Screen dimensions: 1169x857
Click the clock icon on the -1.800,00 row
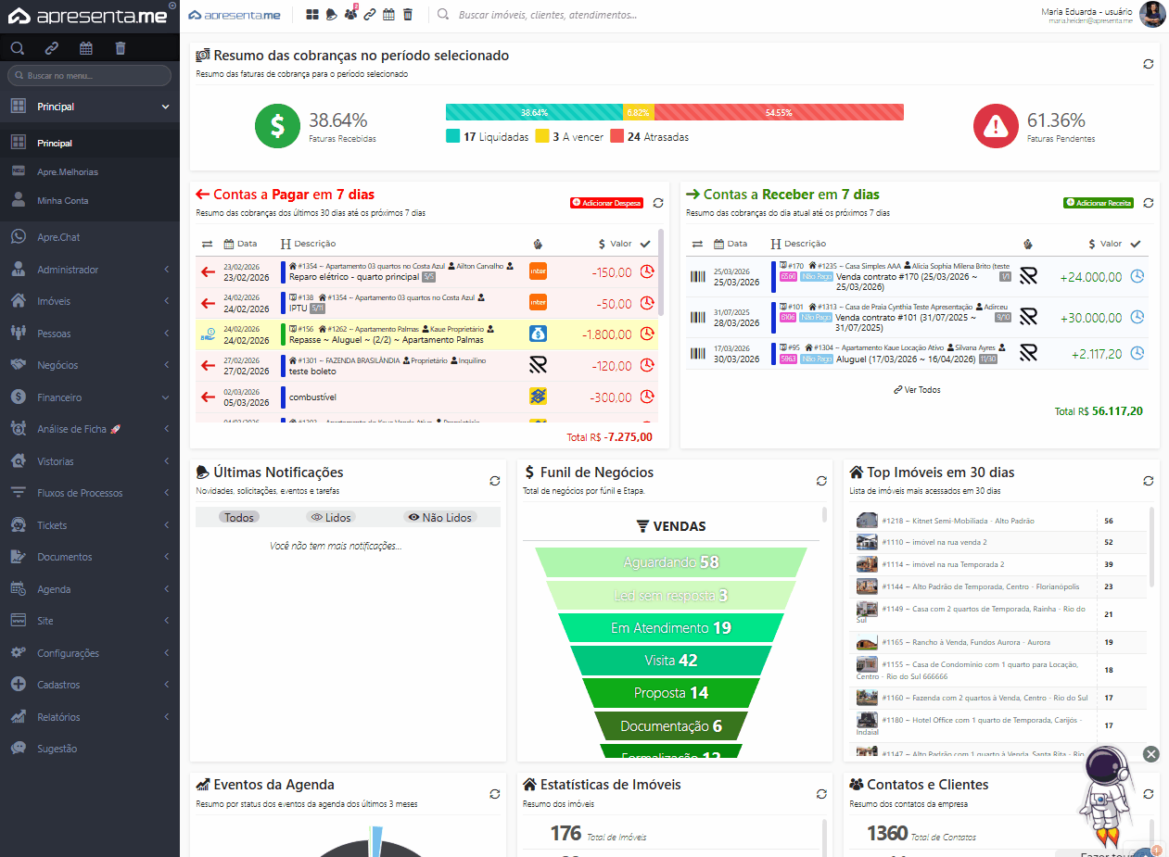[x=647, y=334]
